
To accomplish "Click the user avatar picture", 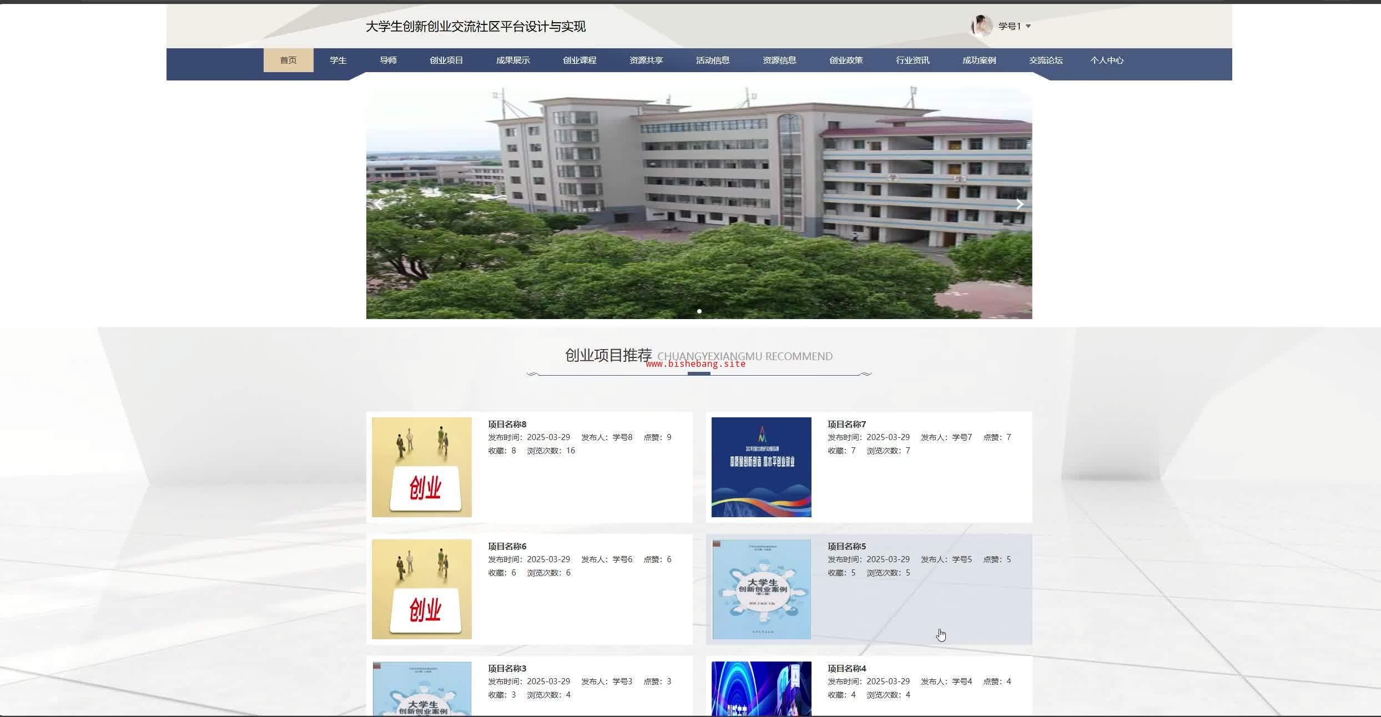I will point(981,26).
